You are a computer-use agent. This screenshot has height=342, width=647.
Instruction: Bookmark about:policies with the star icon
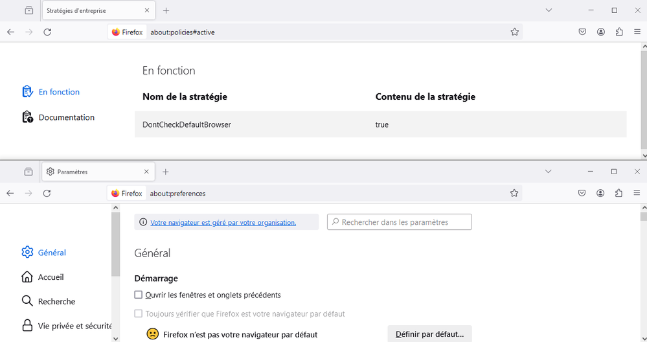[x=514, y=32]
